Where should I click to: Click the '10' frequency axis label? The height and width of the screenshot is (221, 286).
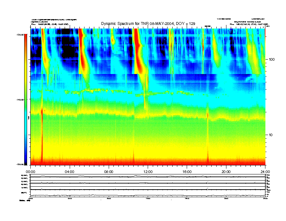pyautogui.click(x=271, y=135)
